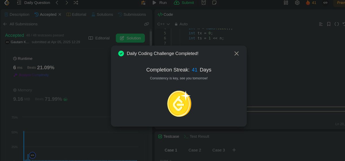The height and width of the screenshot is (161, 345).
Task: Click your-position marker on runtime chart
Action: click(x=32, y=155)
